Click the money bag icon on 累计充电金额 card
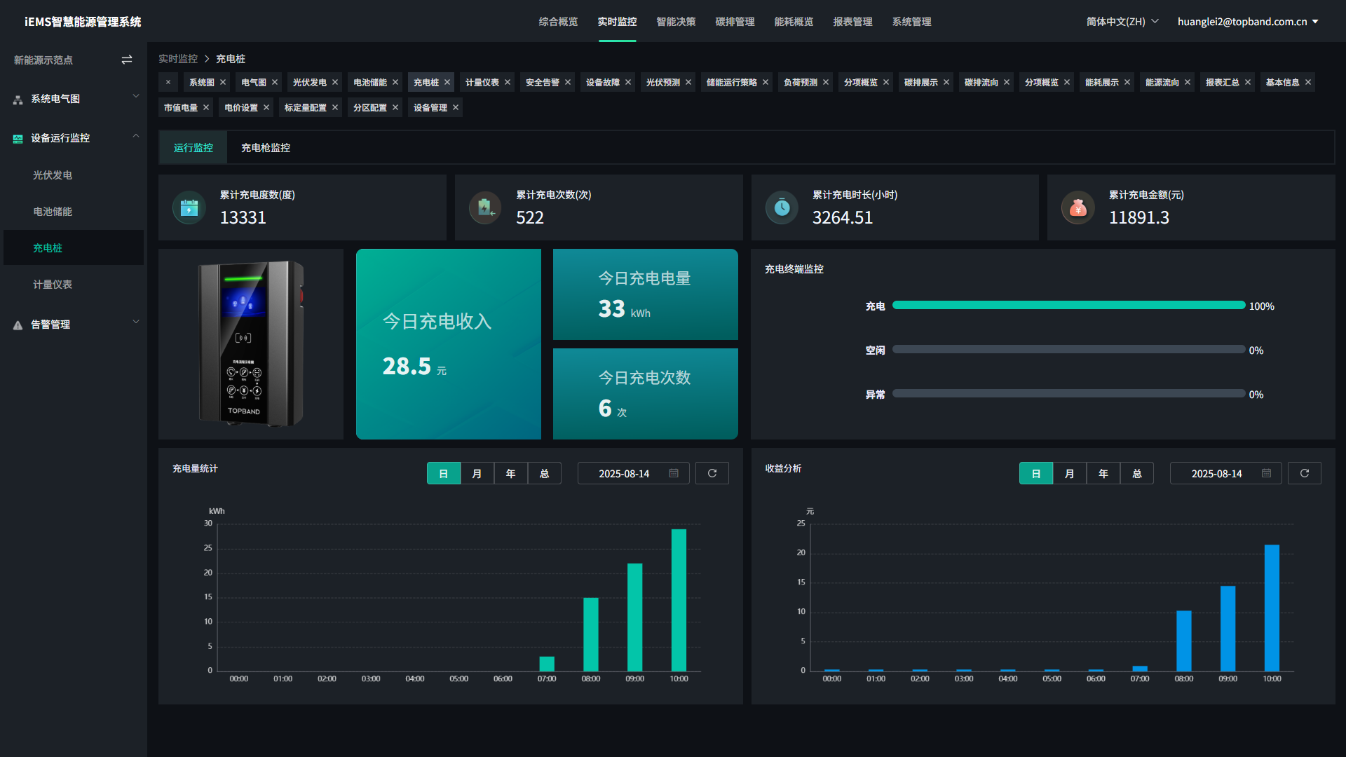This screenshot has width=1346, height=757. (x=1078, y=207)
